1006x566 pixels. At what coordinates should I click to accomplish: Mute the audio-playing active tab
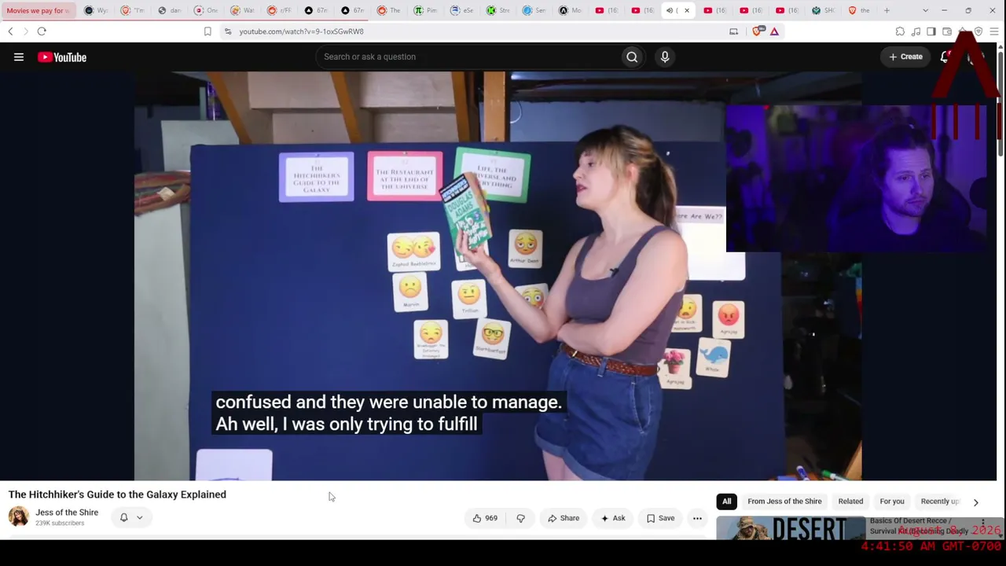click(x=670, y=10)
